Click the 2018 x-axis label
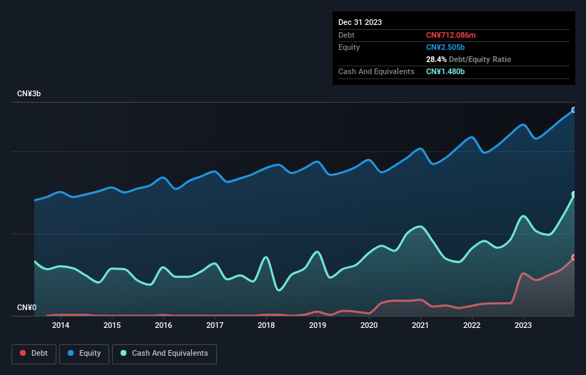Screen dimensions: 586x375 (266, 325)
